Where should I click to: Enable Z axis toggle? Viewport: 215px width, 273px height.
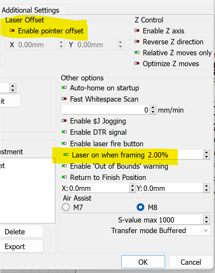(137, 31)
